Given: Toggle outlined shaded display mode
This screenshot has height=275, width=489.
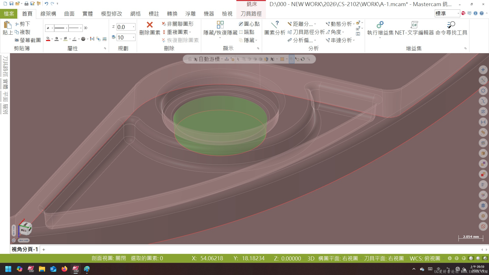Looking at the screenshot, I should (x=471, y=258).
